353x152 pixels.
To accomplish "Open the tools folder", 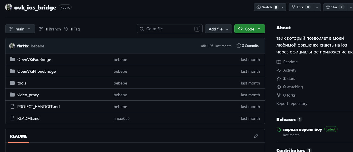I will [x=22, y=83].
